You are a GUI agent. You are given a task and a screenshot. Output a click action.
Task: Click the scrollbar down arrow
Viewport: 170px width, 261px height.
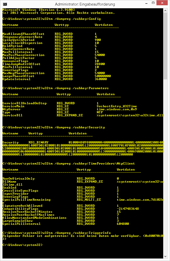coord(165,256)
